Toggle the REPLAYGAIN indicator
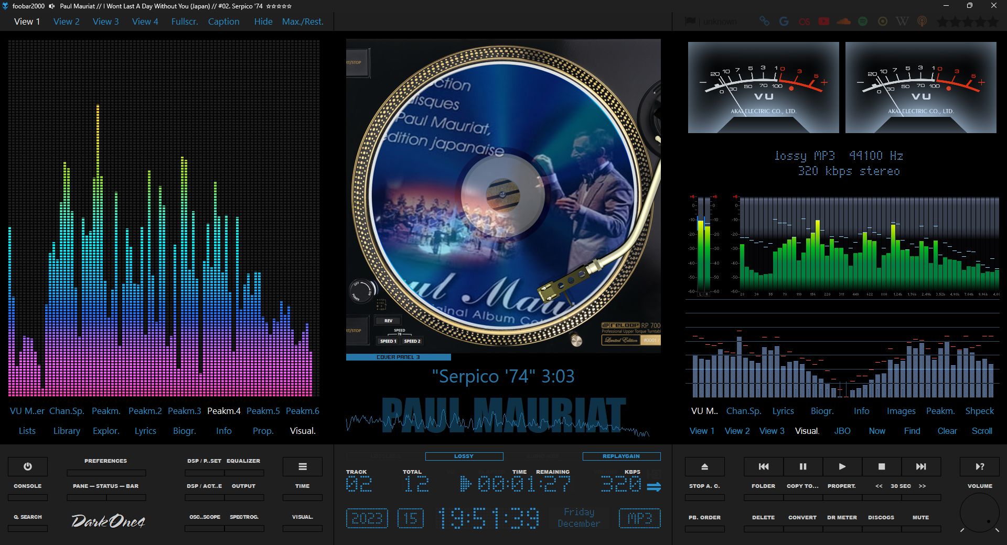The image size is (1007, 545). click(621, 456)
